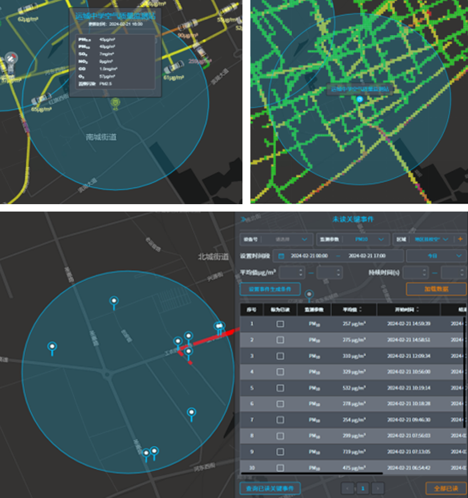
Task: Click the 全部已读 button
Action: click(446, 488)
